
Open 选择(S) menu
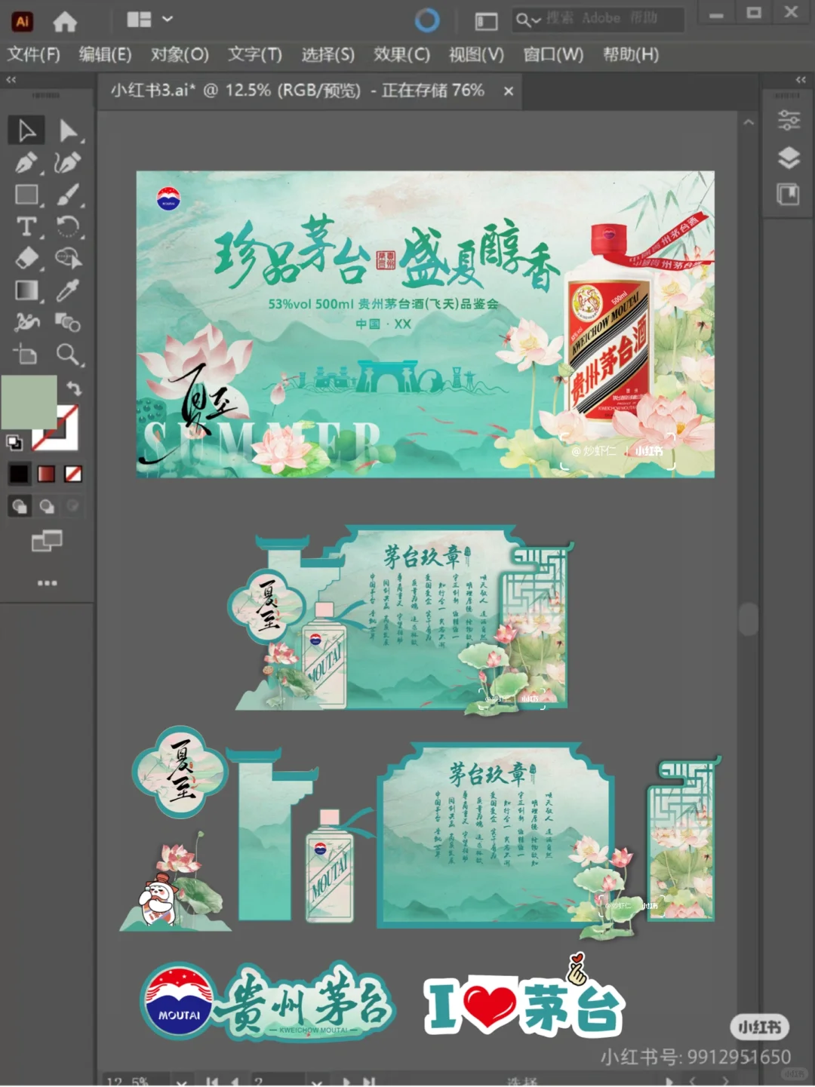pos(328,54)
